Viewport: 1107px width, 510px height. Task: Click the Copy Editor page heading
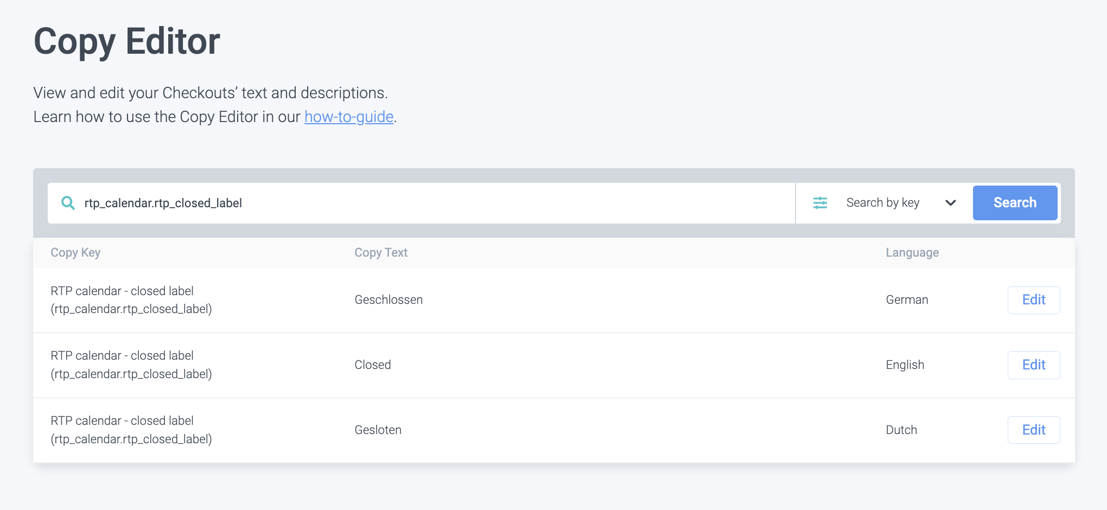coord(127,42)
